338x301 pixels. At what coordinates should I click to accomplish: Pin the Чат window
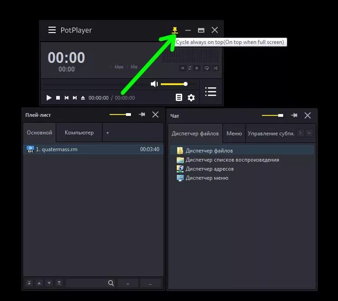click(294, 115)
